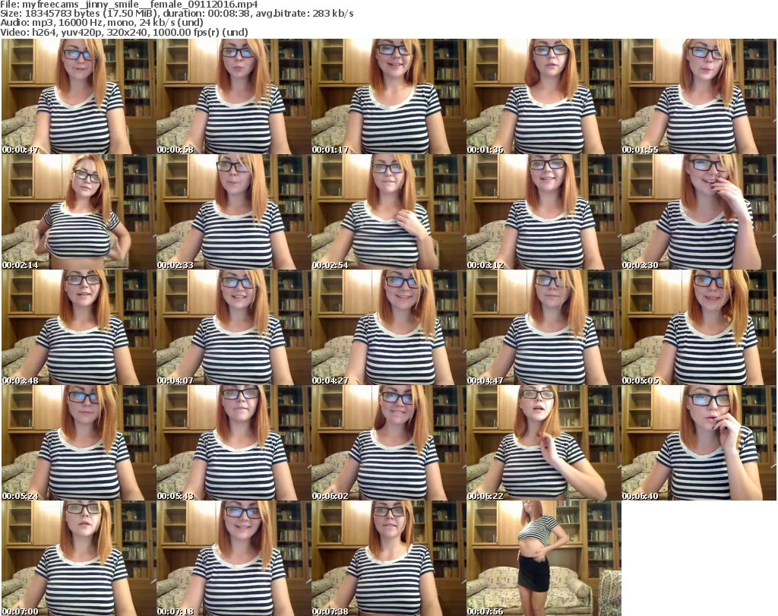Select the frame timestamped 00:06:22
The height and width of the screenshot is (616, 778).
[x=543, y=443]
